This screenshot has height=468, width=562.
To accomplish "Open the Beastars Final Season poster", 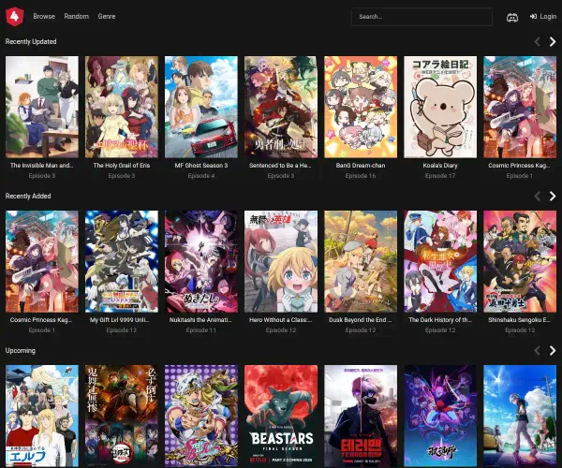I will point(281,417).
